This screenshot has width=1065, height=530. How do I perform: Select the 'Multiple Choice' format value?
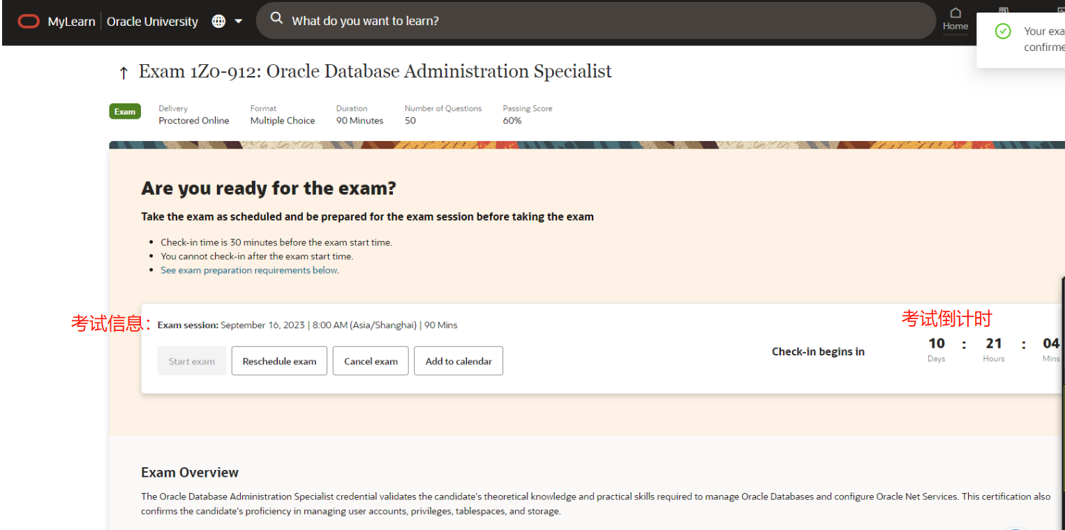[x=283, y=121]
